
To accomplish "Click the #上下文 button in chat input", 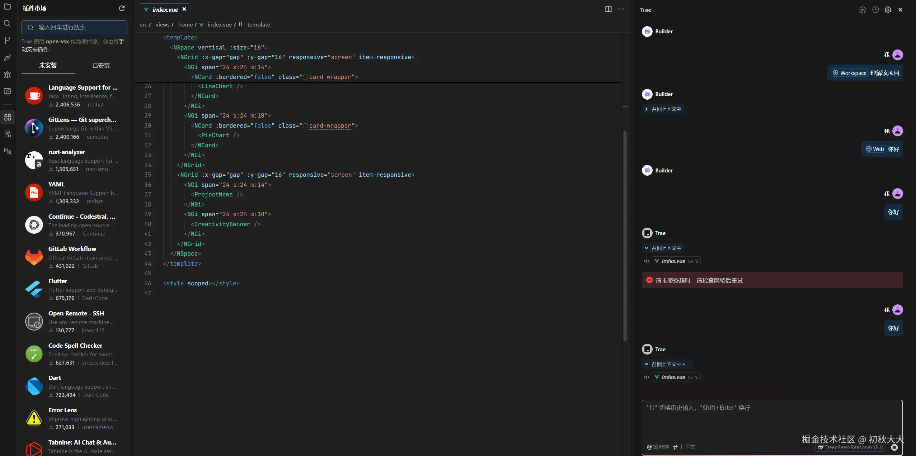I will coord(684,447).
